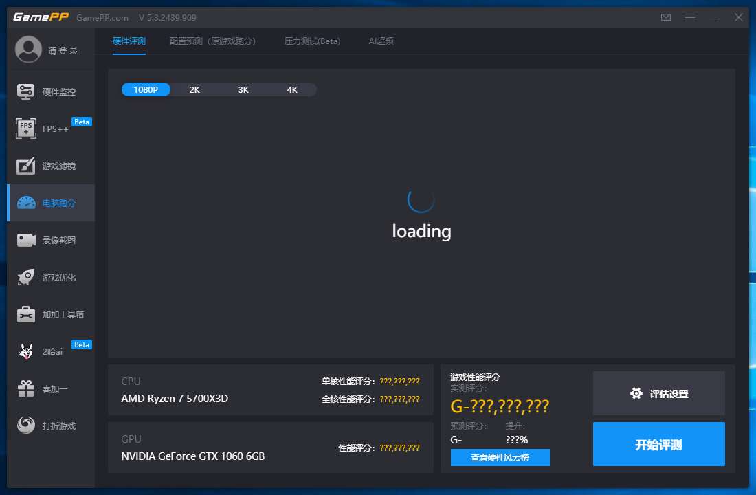Viewport: 756px width, 495px height.
Task: Open the 硬件监控 hardware monitor icon
Action: pos(25,91)
